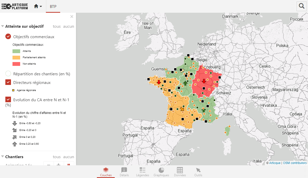Image resolution: width=308 pixels, height=178 pixels.
Task: Open the OSM contributors link
Action: pyautogui.click(x=295, y=163)
